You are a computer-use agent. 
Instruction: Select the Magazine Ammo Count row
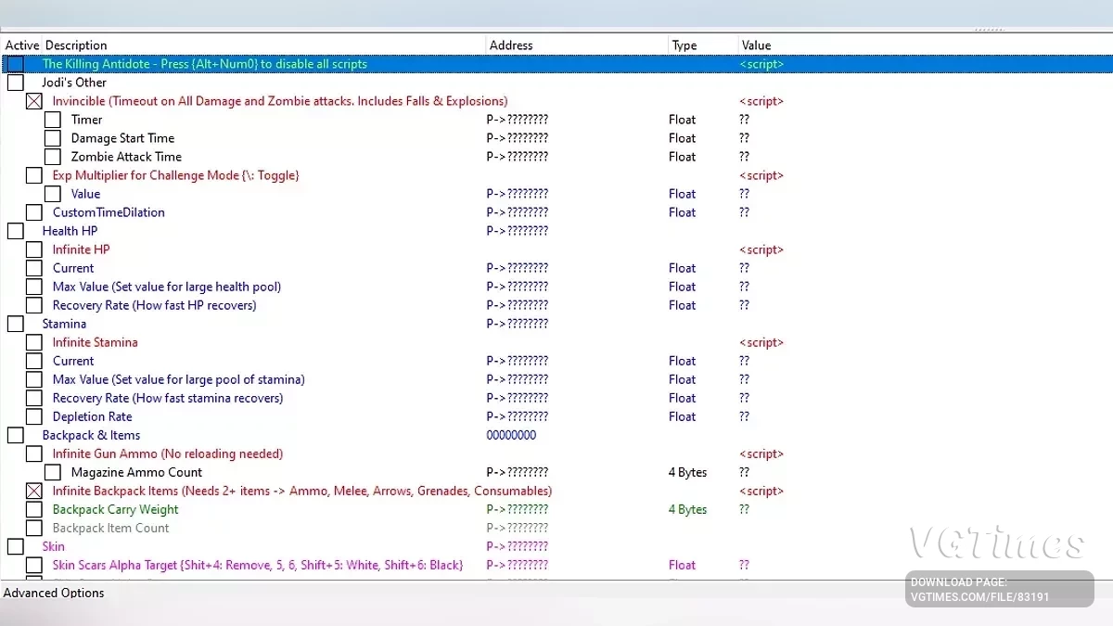[136, 472]
